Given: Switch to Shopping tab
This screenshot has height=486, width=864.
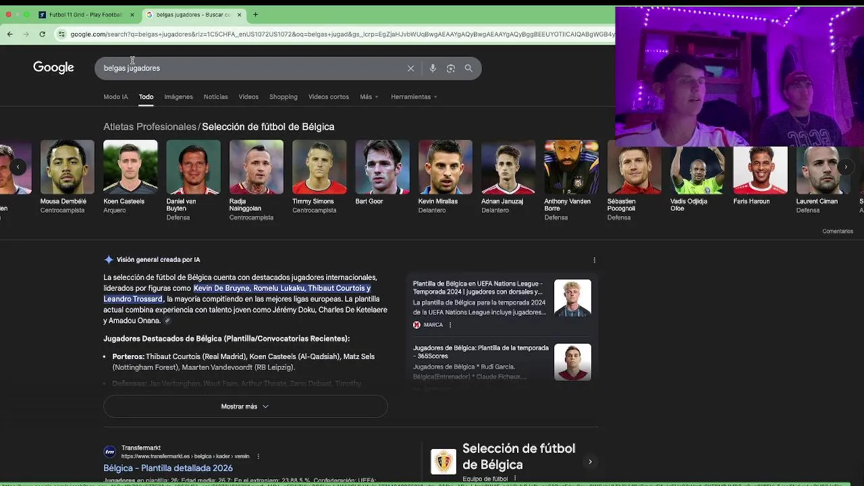Looking at the screenshot, I should pos(283,97).
